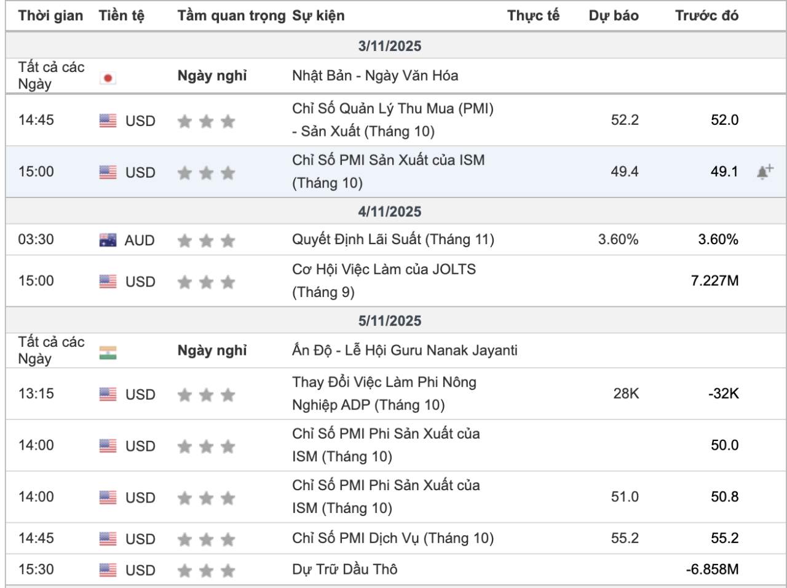This screenshot has height=588, width=787.
Task: Click the Nhật Bản - Ngày Văn Hóa holiday entry
Action: pyautogui.click(x=375, y=76)
